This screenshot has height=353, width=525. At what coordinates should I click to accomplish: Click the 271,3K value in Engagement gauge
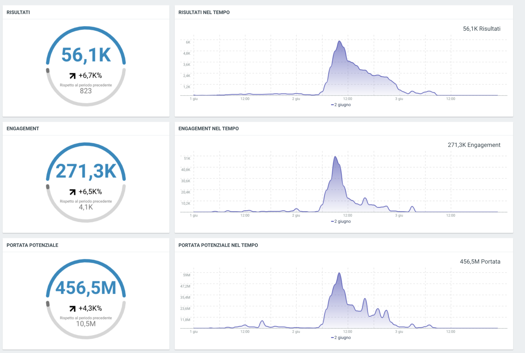tap(86, 171)
